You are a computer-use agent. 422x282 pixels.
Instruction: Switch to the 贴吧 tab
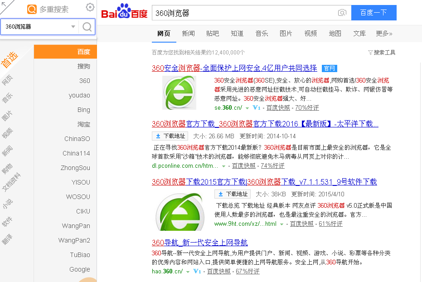click(213, 34)
